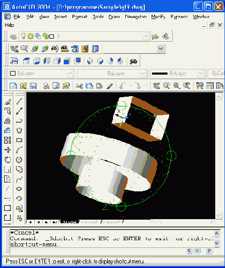Toggle the layer freeze sun icon
Screen dimensions: 225x268
click(30, 36)
